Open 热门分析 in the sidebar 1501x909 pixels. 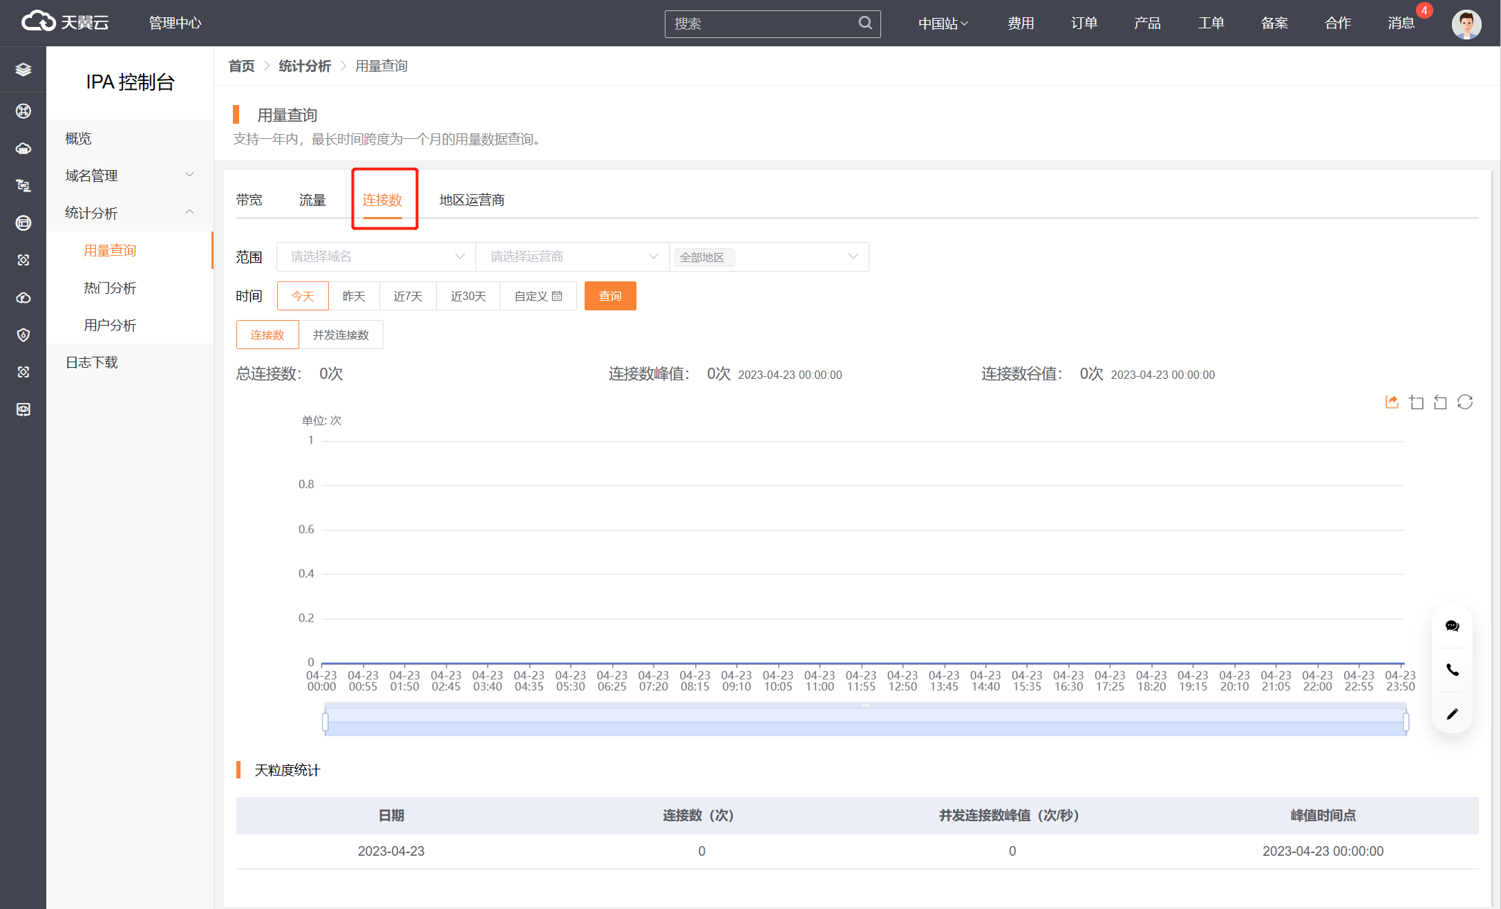(110, 288)
